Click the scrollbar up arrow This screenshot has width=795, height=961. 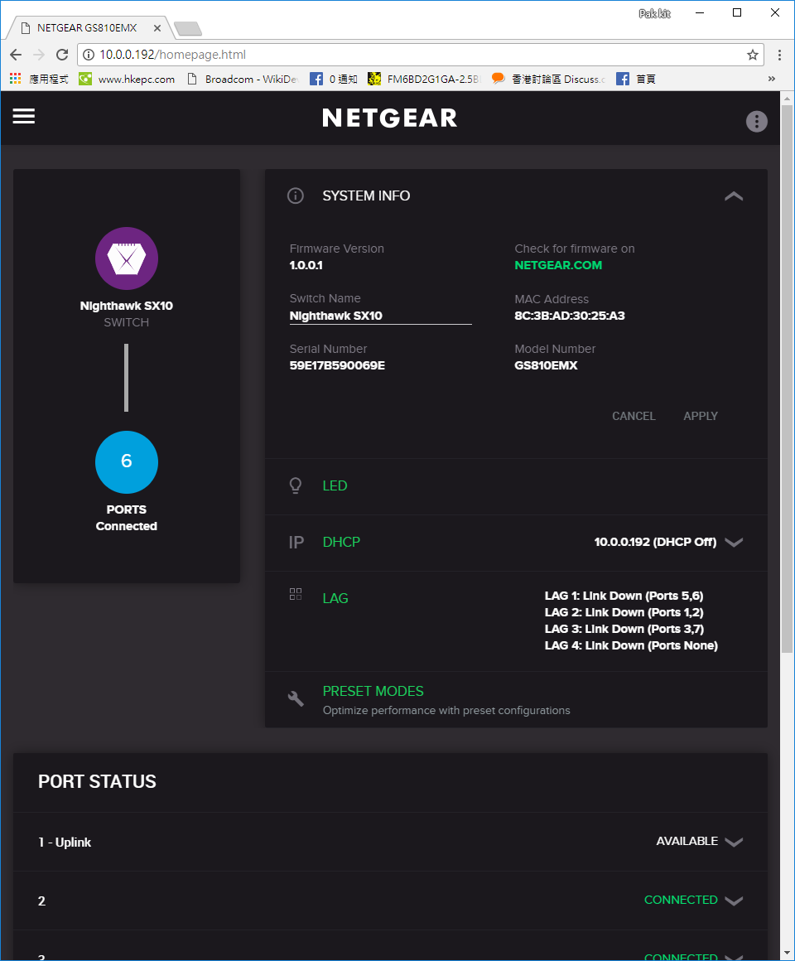787,98
